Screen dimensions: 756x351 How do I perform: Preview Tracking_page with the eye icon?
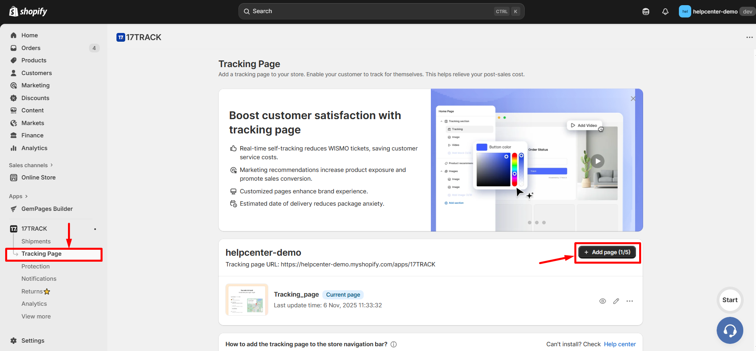tap(603, 301)
